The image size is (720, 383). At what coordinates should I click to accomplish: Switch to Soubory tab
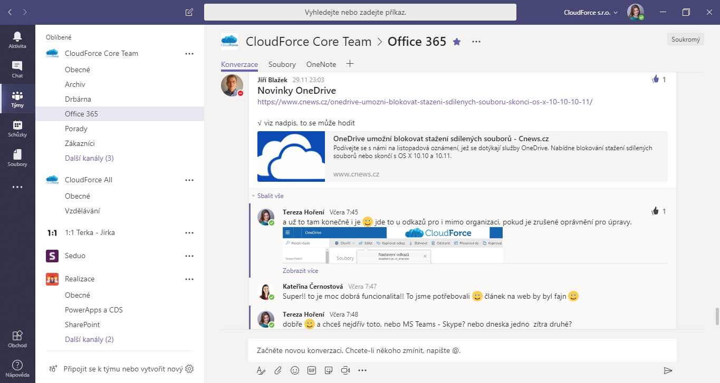click(282, 64)
